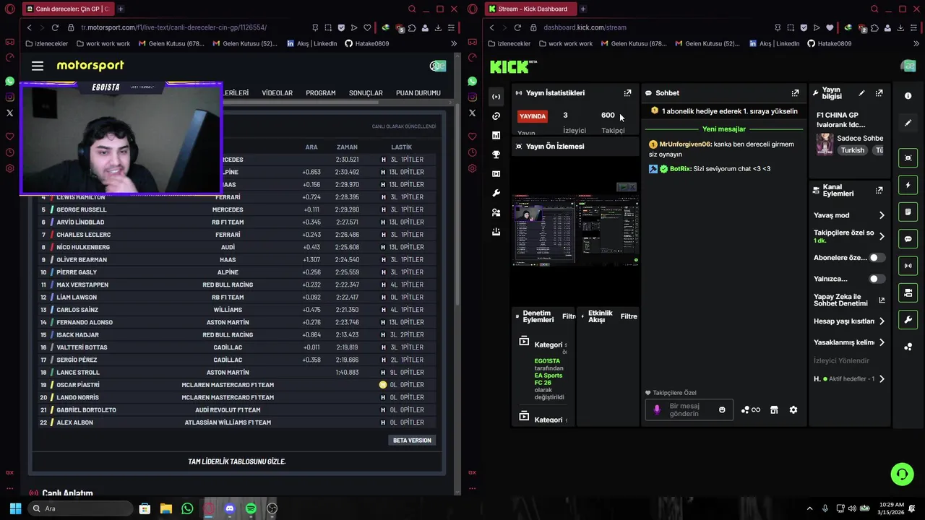The width and height of the screenshot is (925, 520).
Task: Toggle the Abonelere özel switch
Action: point(877,258)
